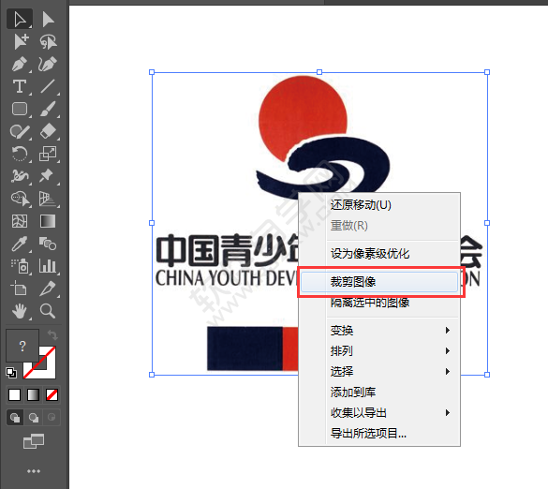This screenshot has width=548, height=489.
Task: Select the Line Segment tool
Action: [x=48, y=86]
